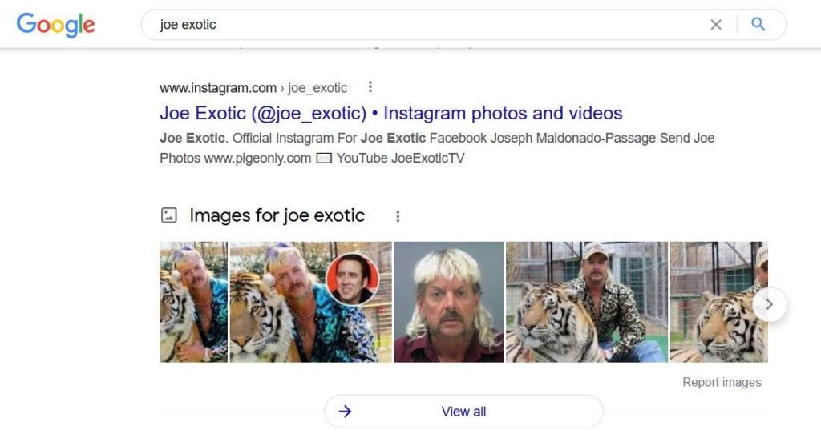This screenshot has height=446, width=821.
Task: Click the image icon beside Images heading
Action: pos(168,215)
